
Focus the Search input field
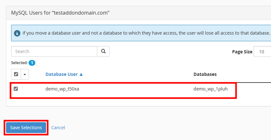[x=54, y=51]
